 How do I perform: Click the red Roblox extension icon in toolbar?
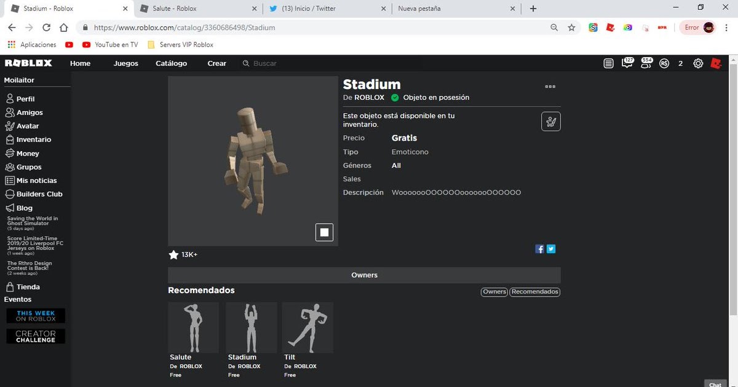610,28
